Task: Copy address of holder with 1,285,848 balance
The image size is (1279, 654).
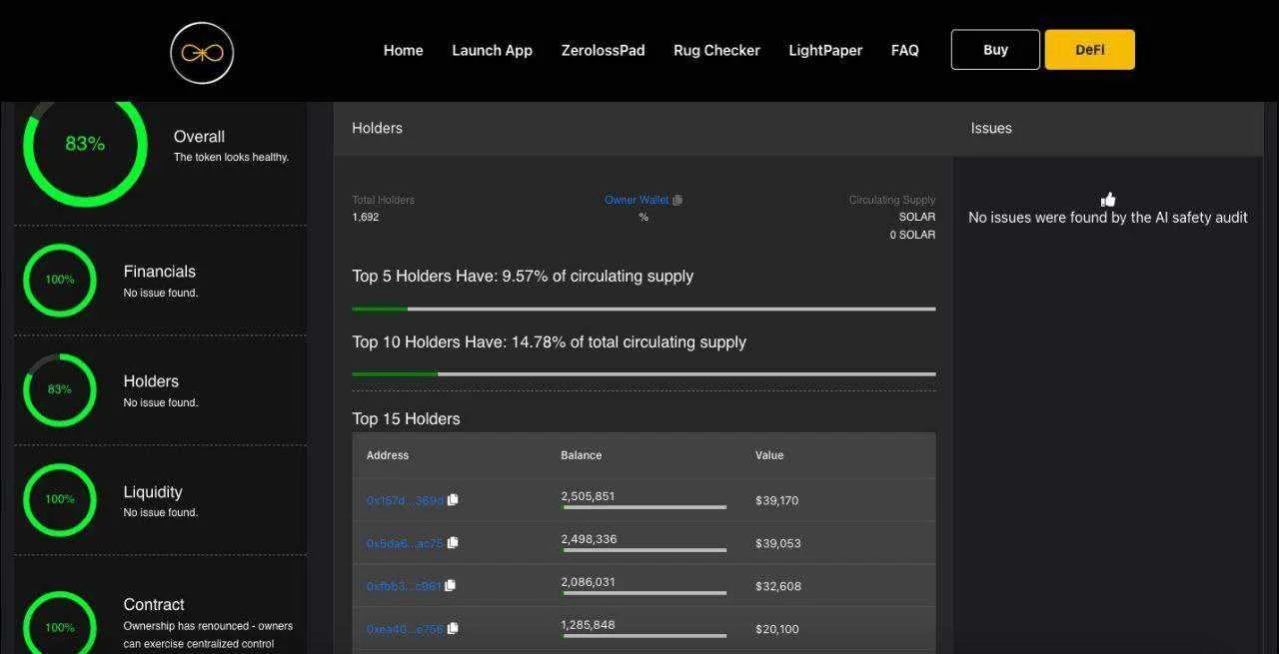Action: point(453,629)
